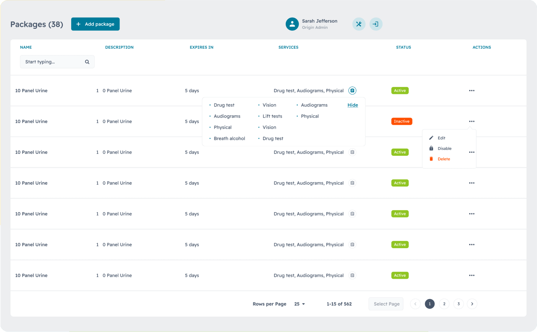Click the highlighted services clipboard icon in first row
The width and height of the screenshot is (537, 332).
click(352, 91)
